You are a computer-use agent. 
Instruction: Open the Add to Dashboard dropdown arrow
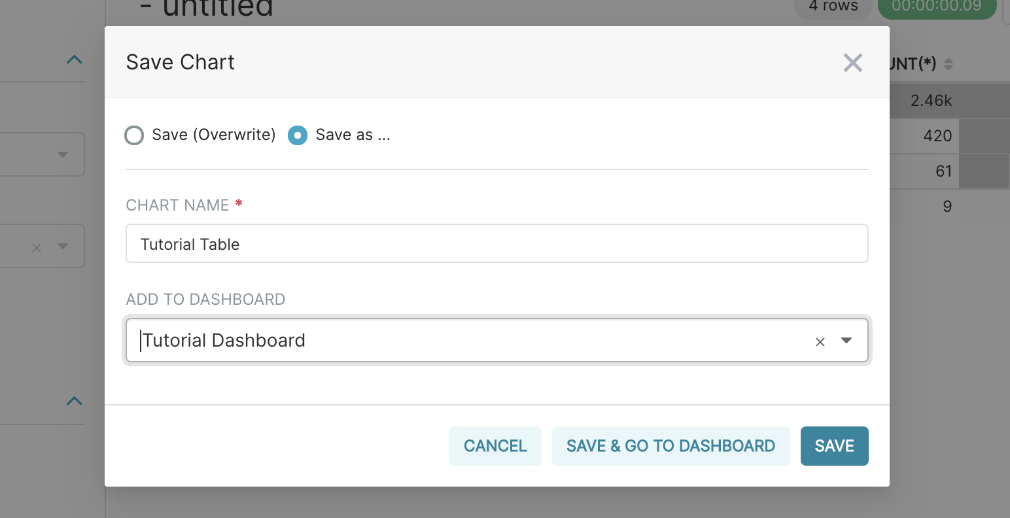846,341
